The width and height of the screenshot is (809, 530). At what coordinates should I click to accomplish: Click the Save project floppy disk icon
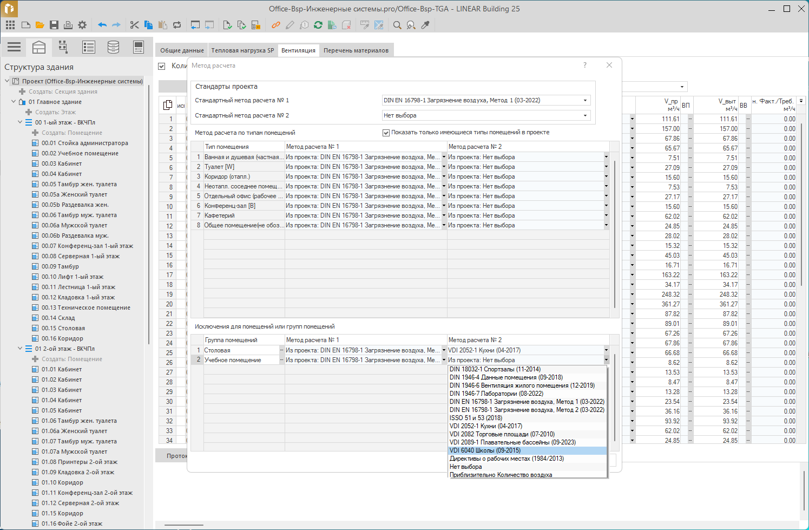(x=54, y=25)
